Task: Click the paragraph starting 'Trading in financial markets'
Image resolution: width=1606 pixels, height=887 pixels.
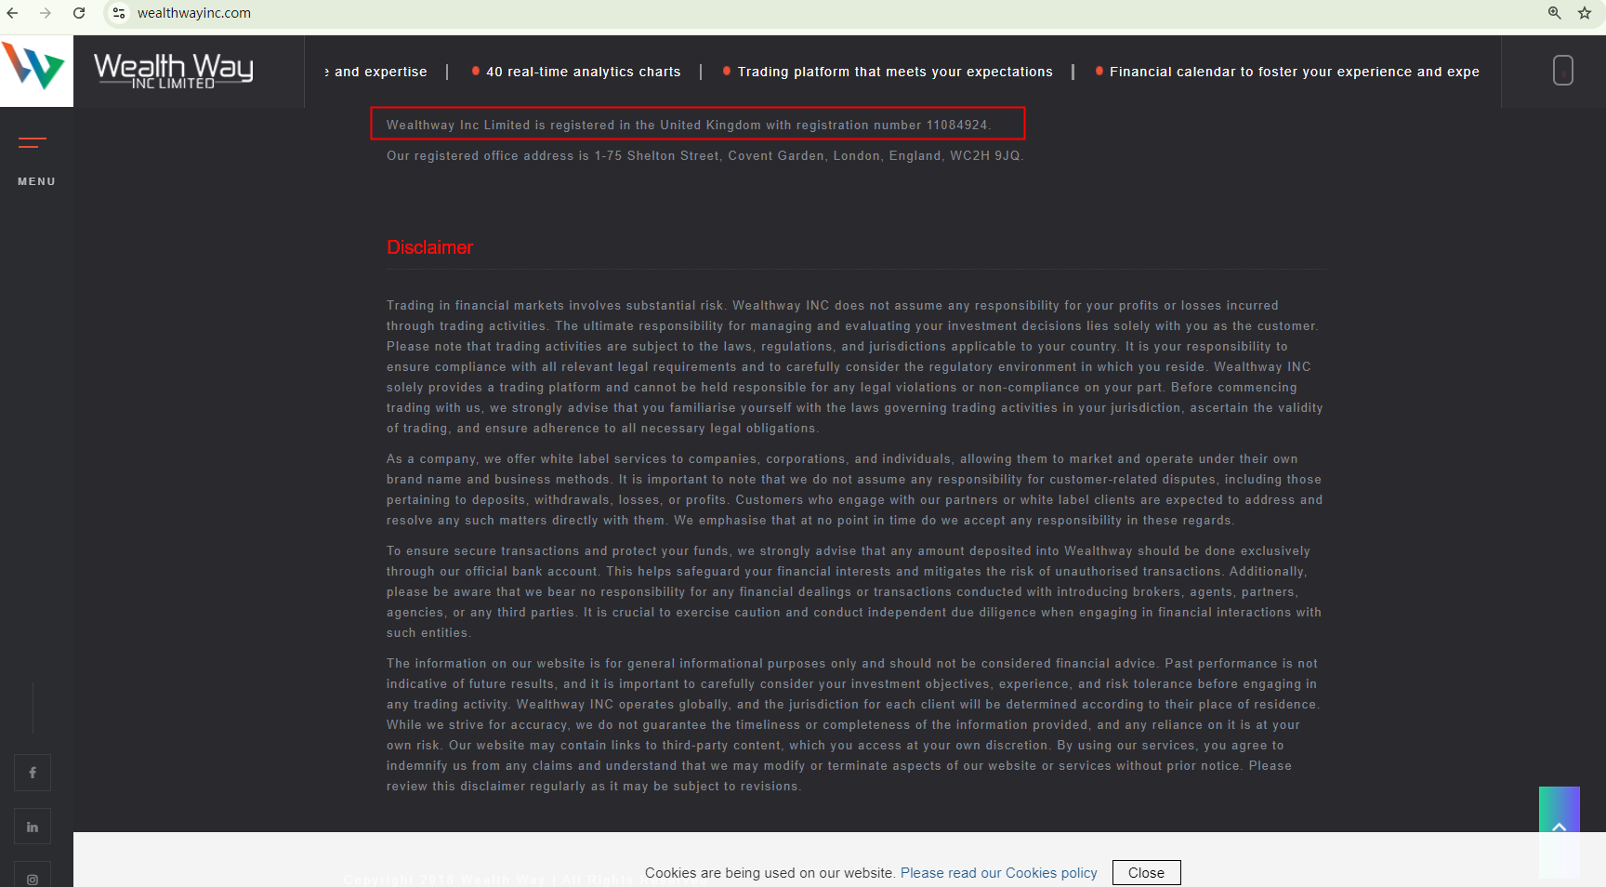Action: [x=855, y=366]
